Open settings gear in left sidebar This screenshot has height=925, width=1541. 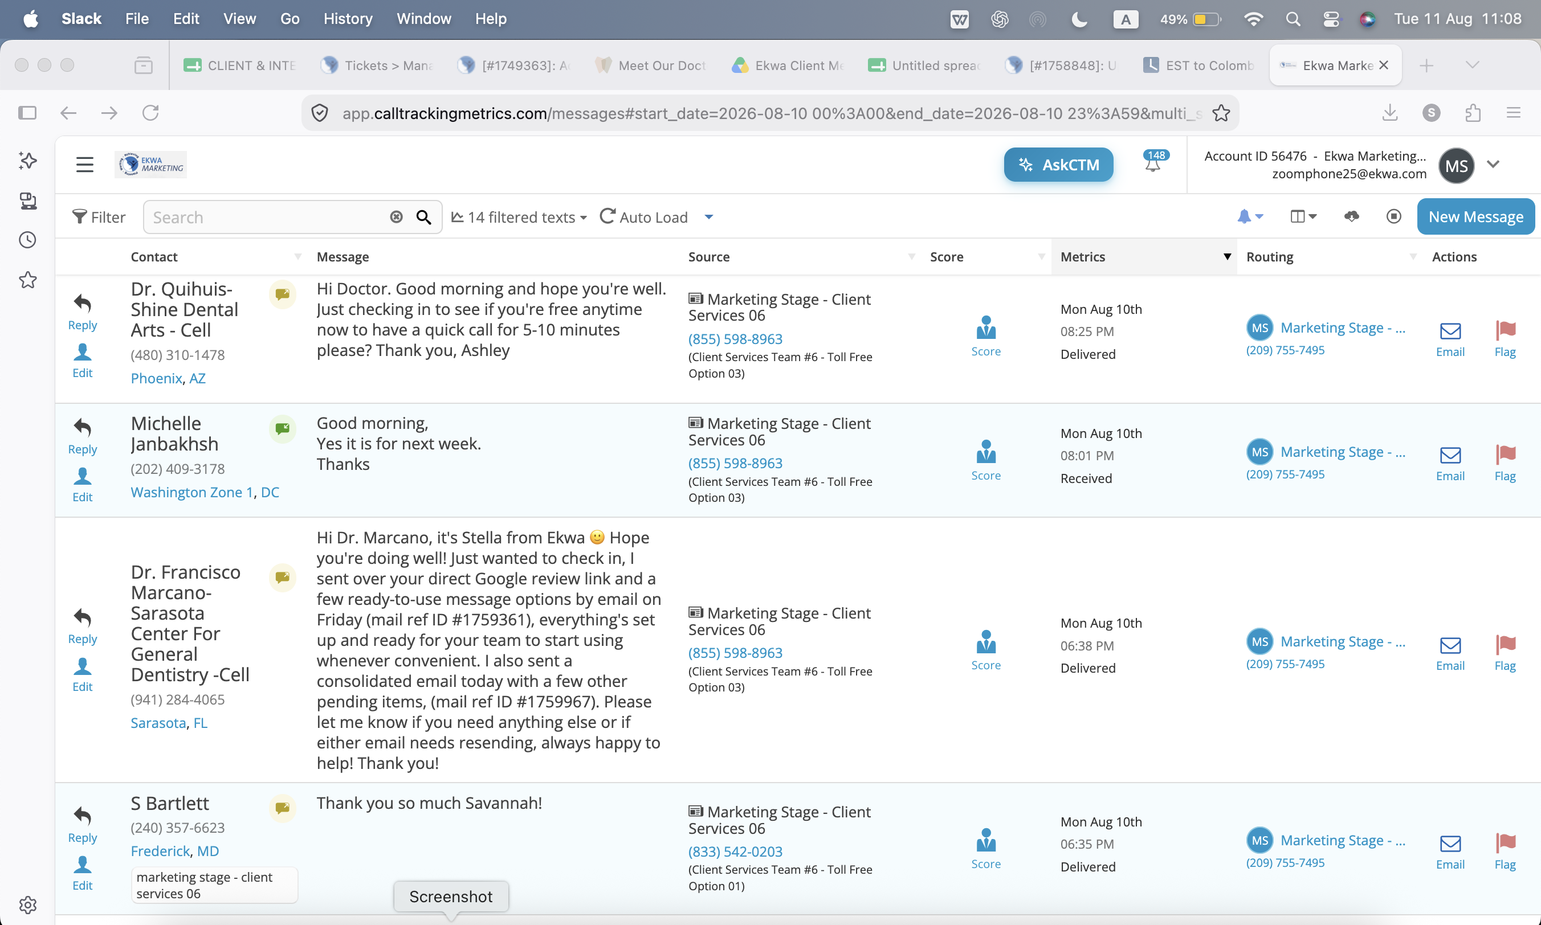point(27,904)
